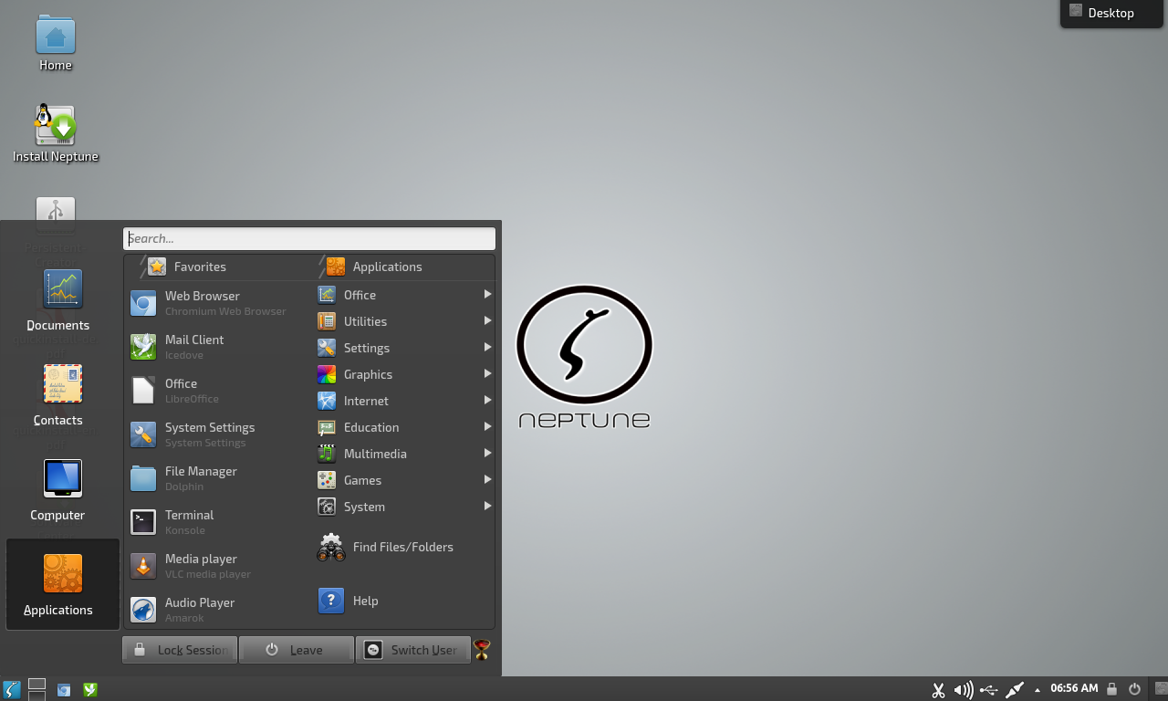Expand the Games submenu arrow
1168x701 pixels.
click(x=487, y=480)
